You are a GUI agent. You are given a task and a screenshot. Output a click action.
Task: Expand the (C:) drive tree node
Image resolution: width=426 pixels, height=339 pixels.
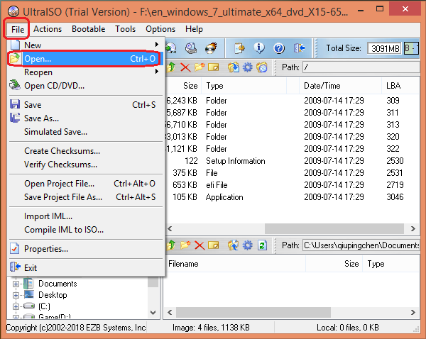pyautogui.click(x=16, y=306)
